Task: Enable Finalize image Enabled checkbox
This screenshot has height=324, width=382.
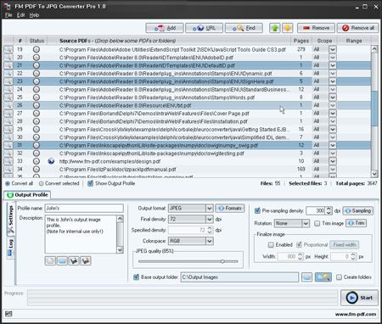Action: 271,244
